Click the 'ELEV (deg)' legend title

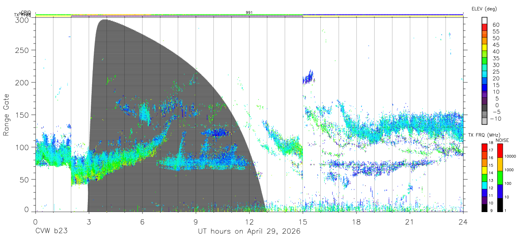pos(484,8)
